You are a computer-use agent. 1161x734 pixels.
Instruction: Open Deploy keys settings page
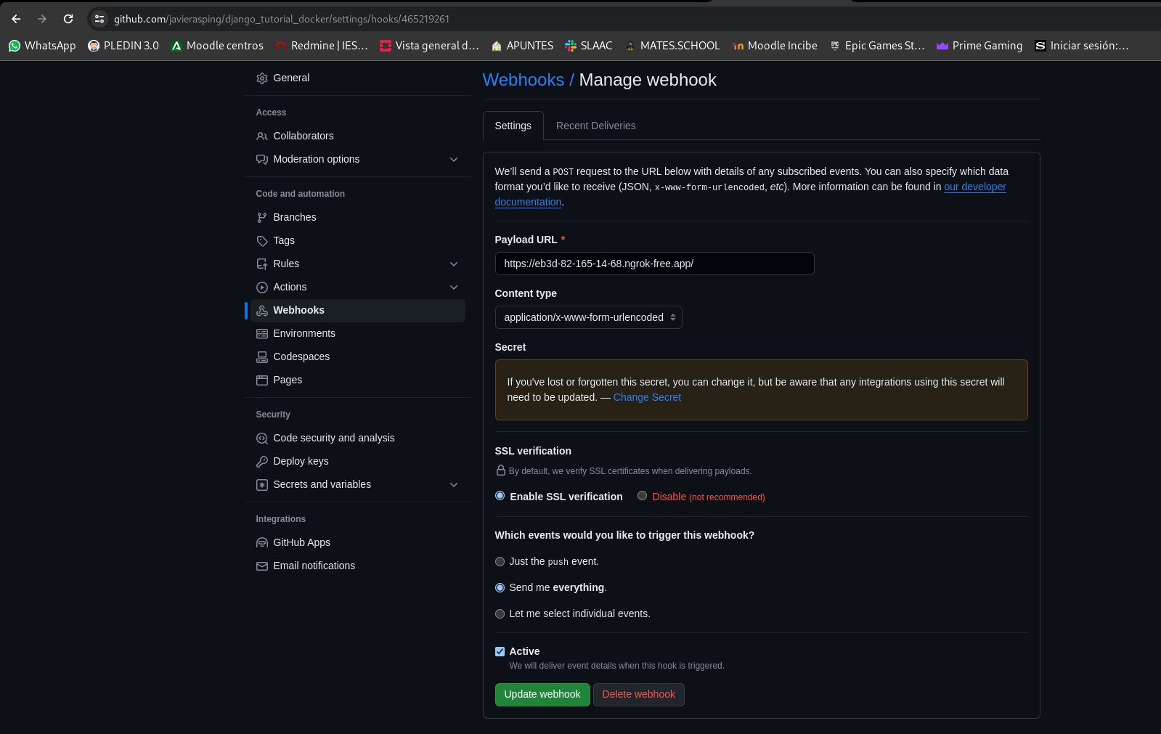coord(357,462)
